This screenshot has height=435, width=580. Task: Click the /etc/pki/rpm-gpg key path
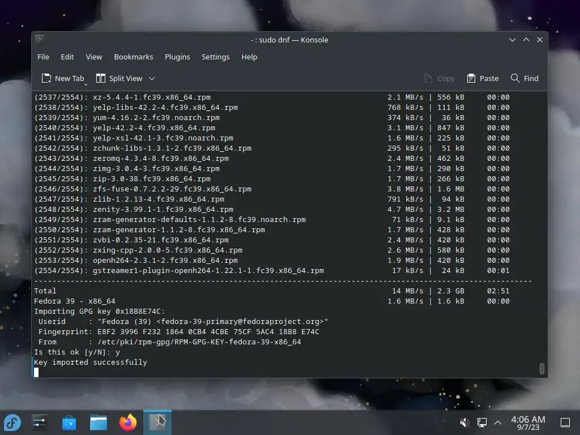point(199,342)
